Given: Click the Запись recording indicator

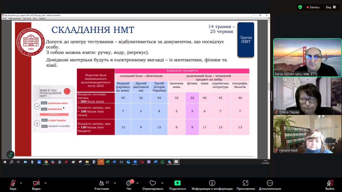Looking at the screenshot, I should coord(313,7).
